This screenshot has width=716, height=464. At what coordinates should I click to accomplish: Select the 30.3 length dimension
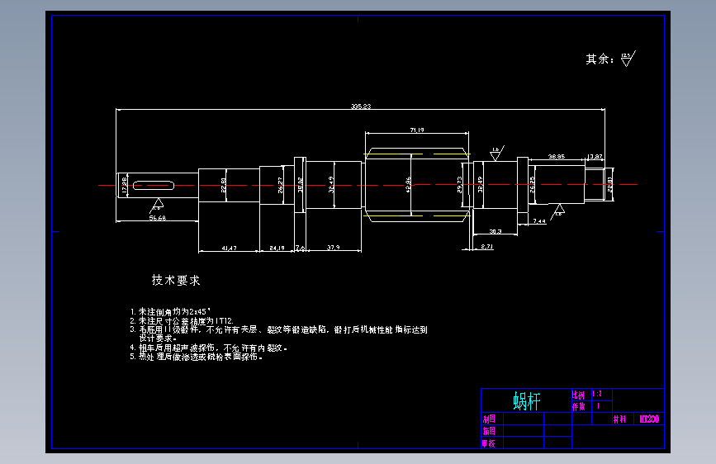496,231
